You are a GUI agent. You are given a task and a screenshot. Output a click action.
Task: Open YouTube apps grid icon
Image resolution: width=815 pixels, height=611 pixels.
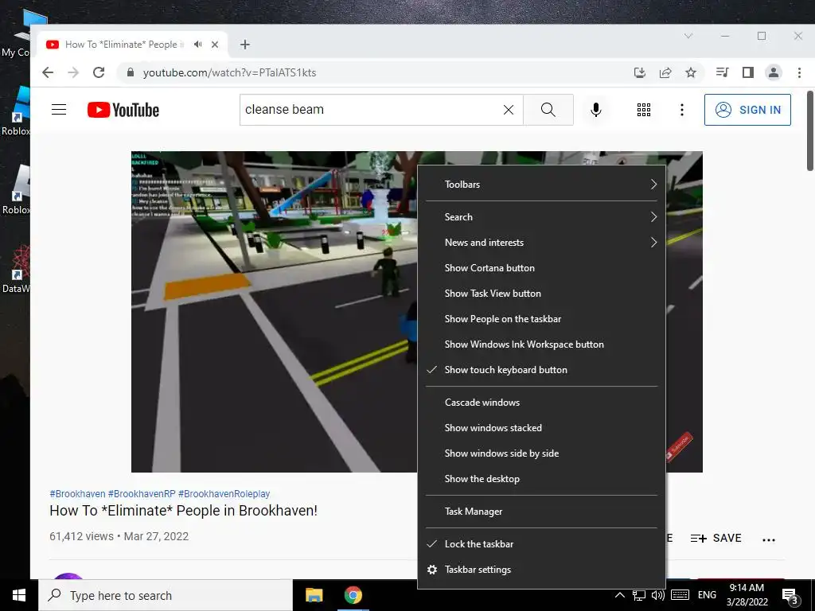pyautogui.click(x=644, y=110)
